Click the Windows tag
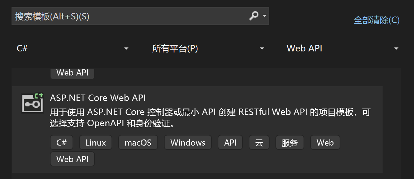 coord(188,142)
